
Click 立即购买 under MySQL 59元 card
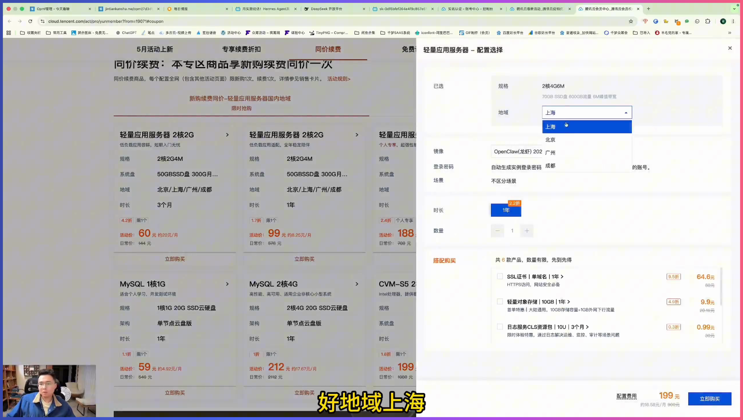[x=175, y=393]
